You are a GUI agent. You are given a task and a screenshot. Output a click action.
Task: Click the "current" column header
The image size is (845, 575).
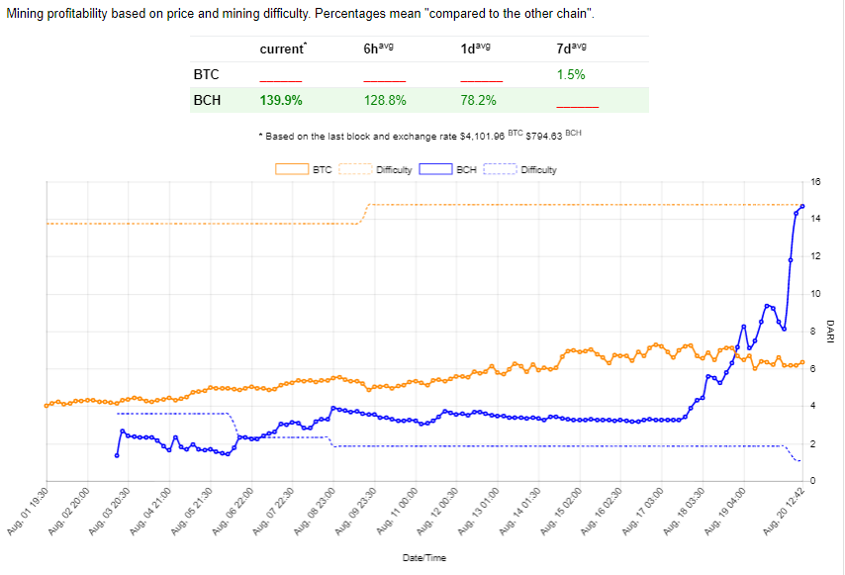(x=283, y=48)
